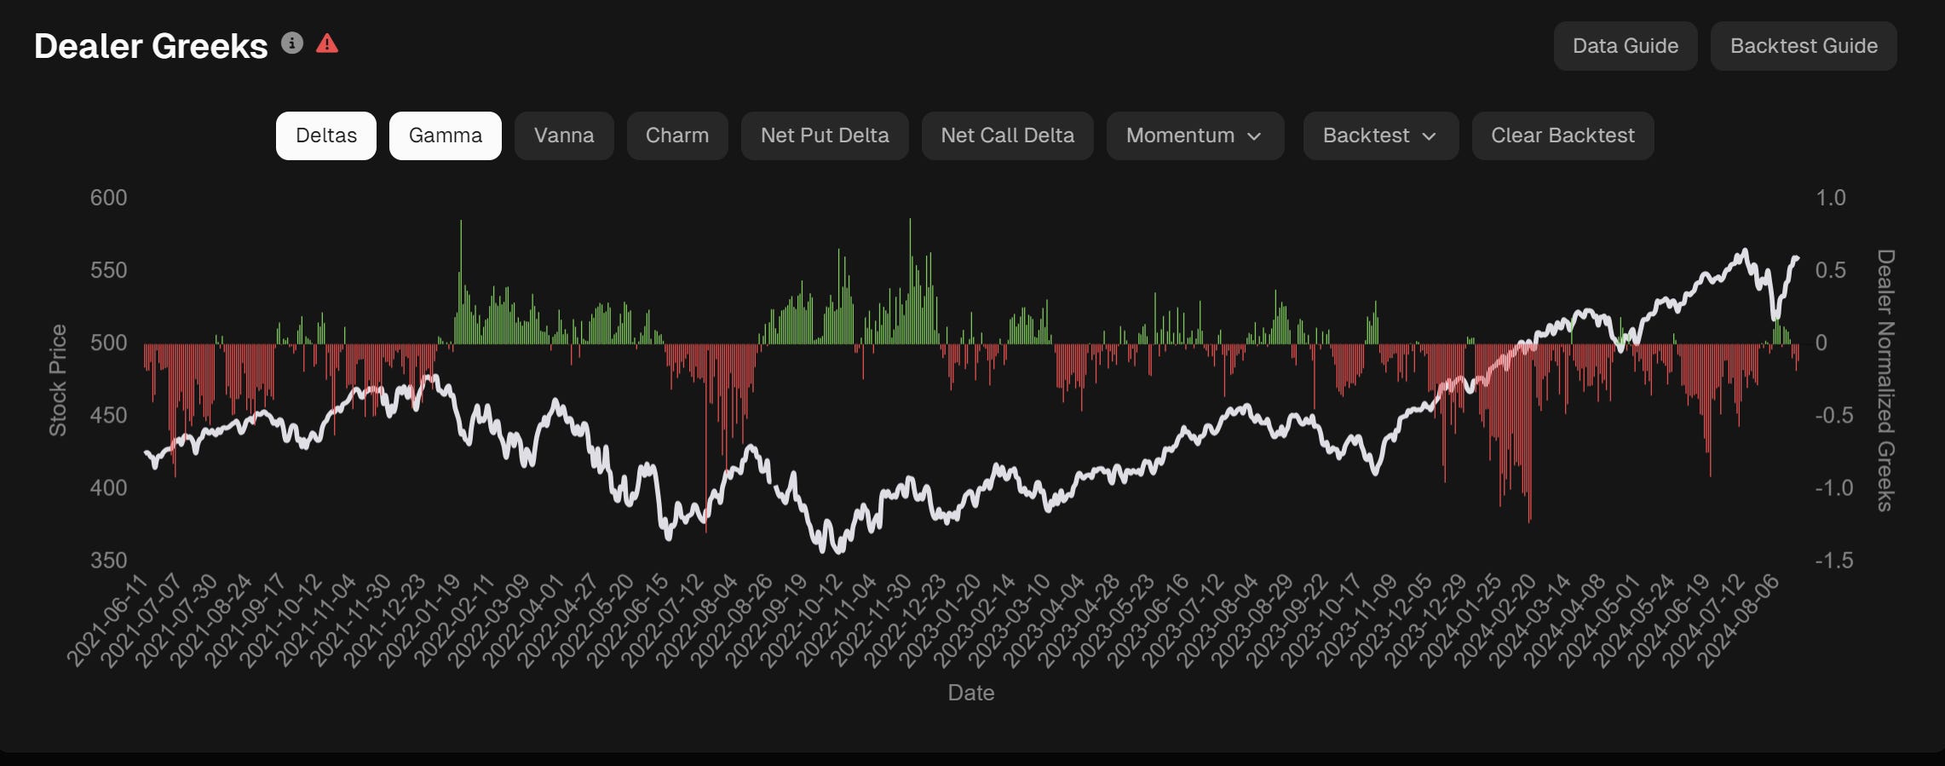Screen dimensions: 1945x766
Task: Click the 600 tick on the price axis
Action: tap(109, 198)
